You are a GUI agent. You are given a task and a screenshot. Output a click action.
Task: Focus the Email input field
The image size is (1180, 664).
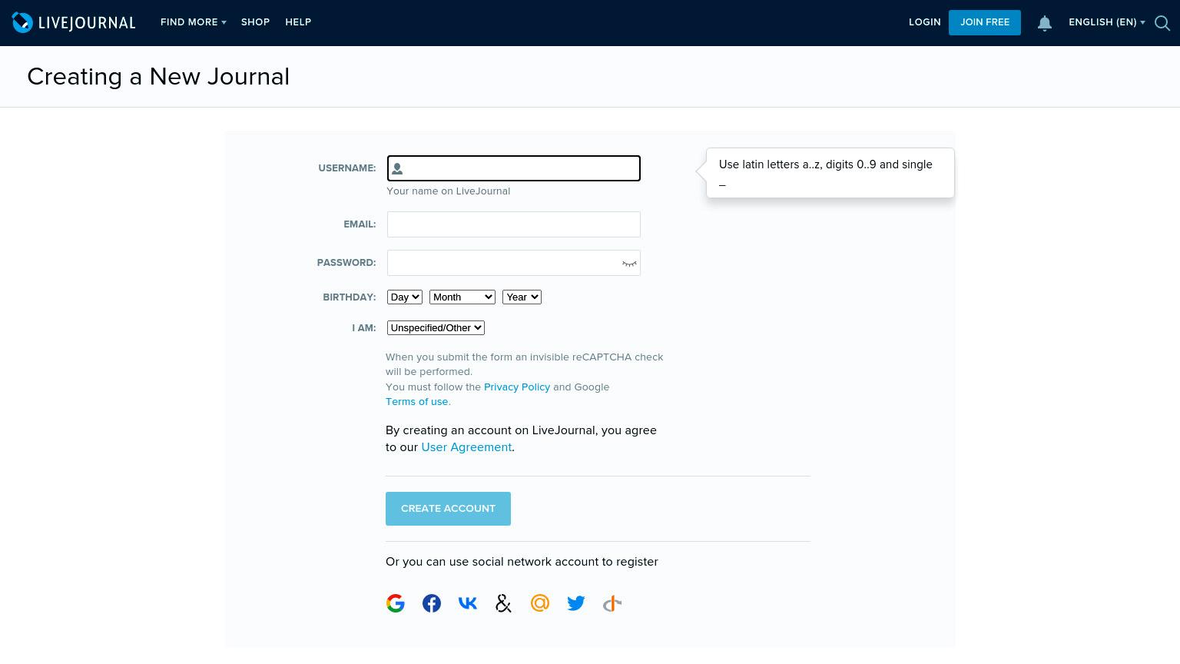coord(513,224)
